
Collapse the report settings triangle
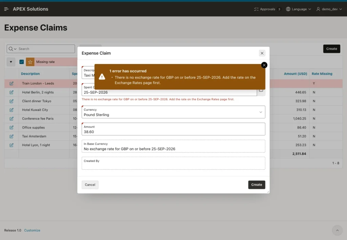coord(11,62)
